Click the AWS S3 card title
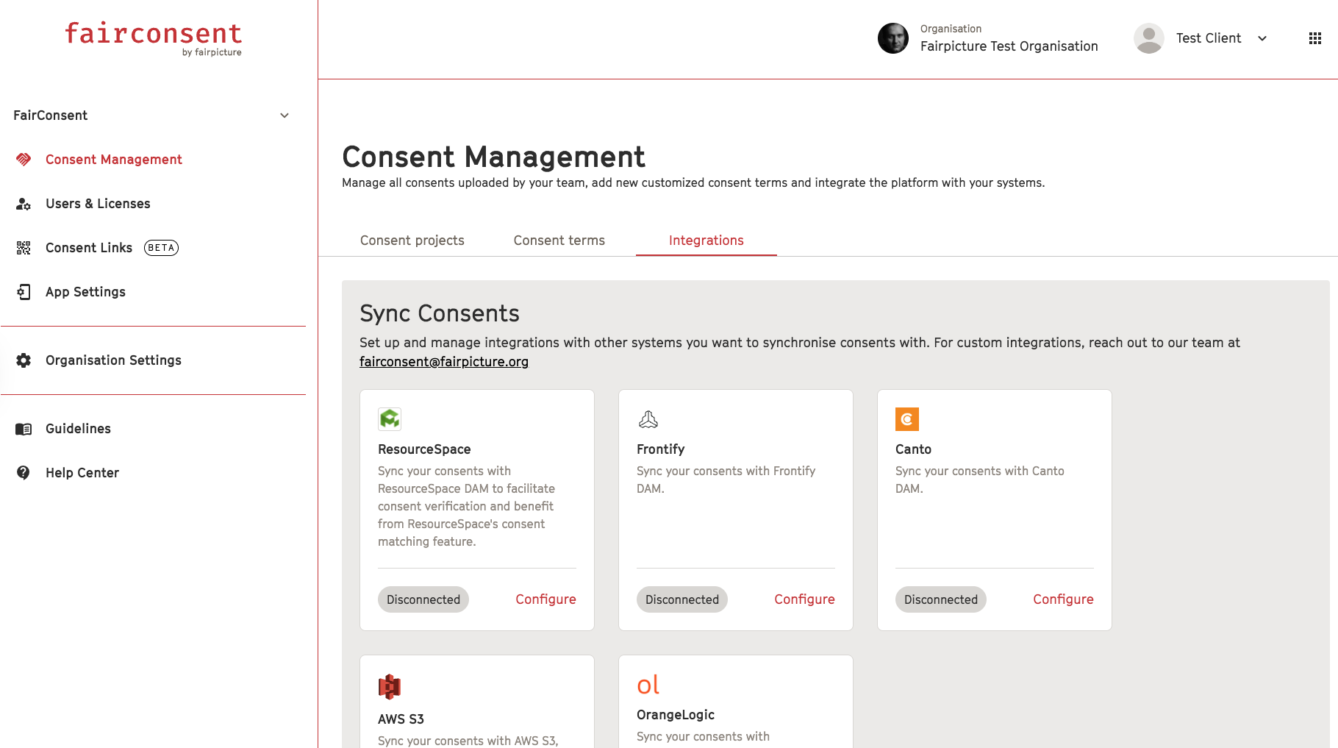 point(401,719)
